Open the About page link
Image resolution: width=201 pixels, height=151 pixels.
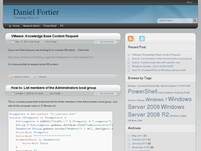click(189, 2)
